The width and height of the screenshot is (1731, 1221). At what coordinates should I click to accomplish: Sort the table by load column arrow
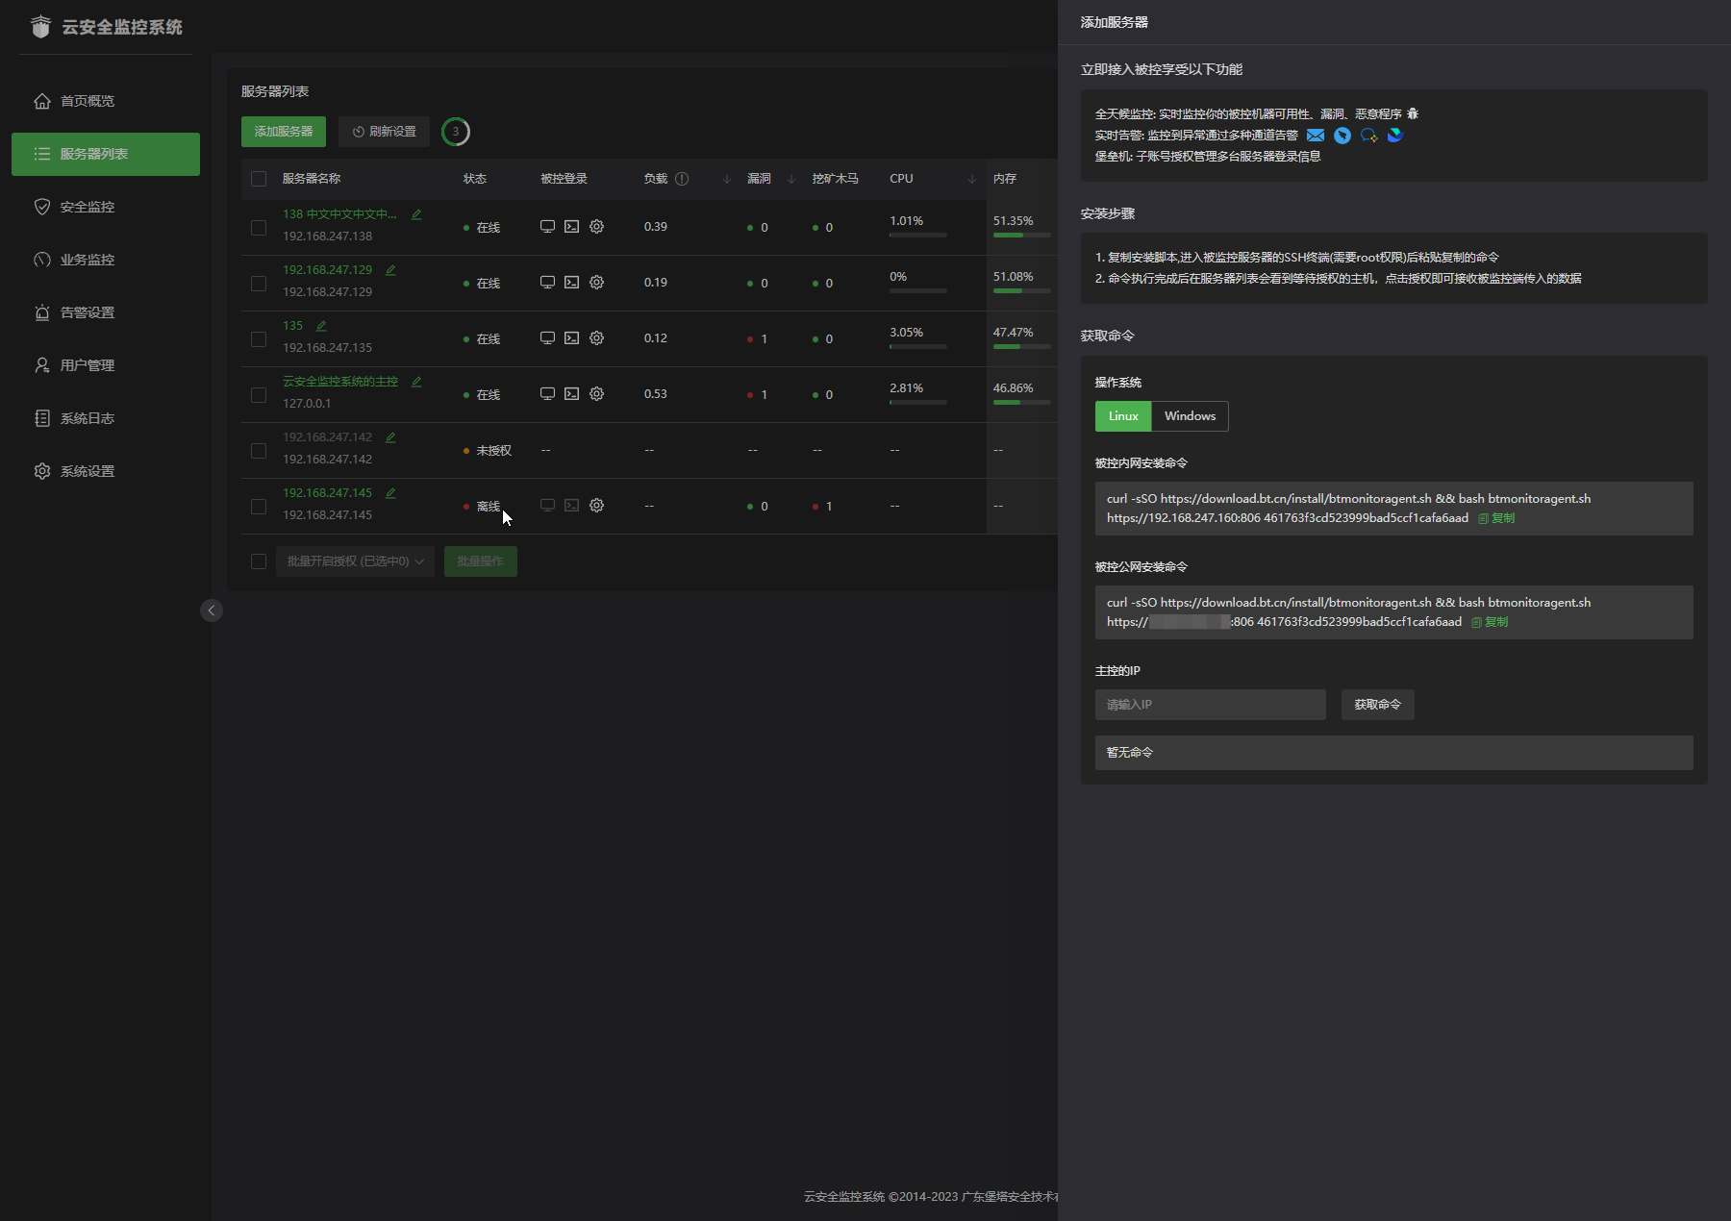[x=727, y=179]
